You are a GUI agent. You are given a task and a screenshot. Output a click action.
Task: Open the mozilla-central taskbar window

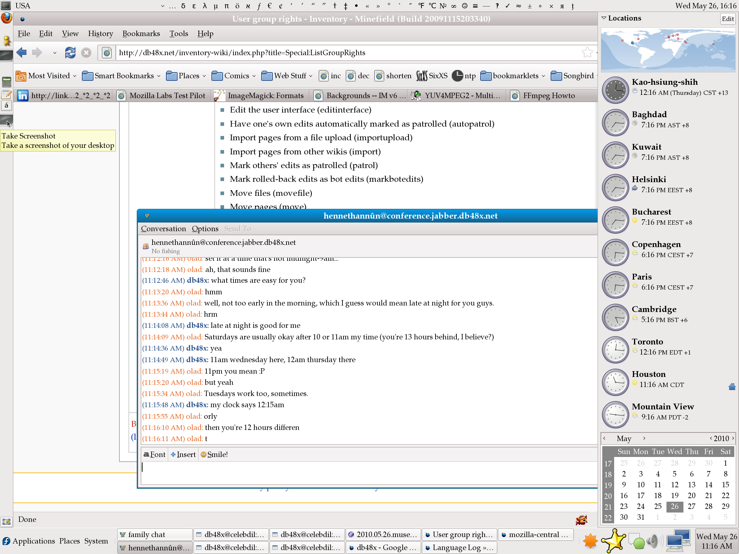[535, 535]
